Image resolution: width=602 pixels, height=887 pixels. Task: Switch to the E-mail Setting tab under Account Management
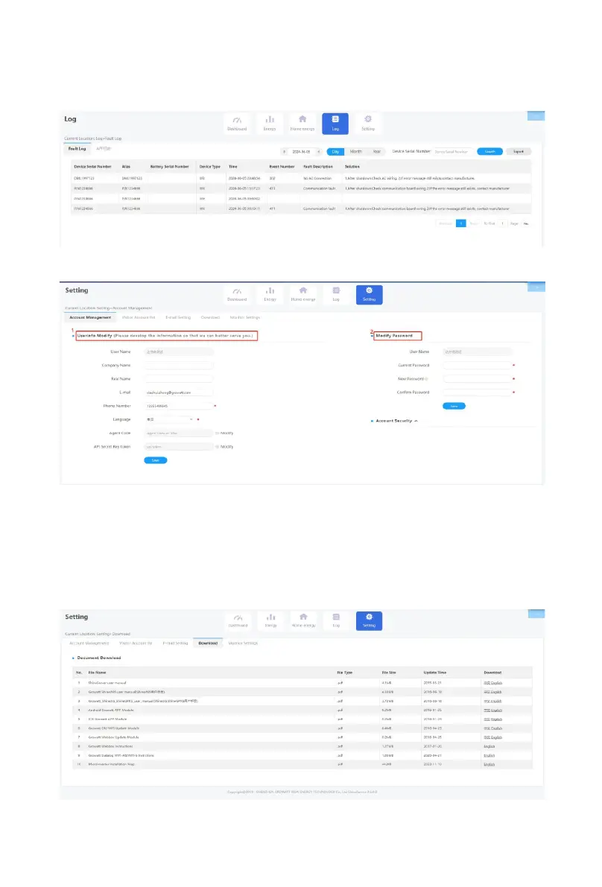point(177,317)
